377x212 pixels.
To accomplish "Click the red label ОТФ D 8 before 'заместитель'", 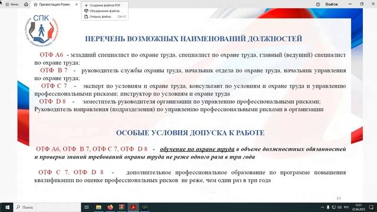I will (52, 101).
